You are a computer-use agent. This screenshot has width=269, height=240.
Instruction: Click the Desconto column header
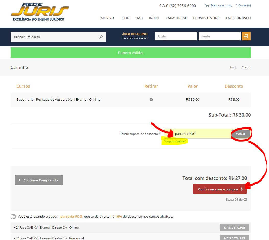point(234,86)
